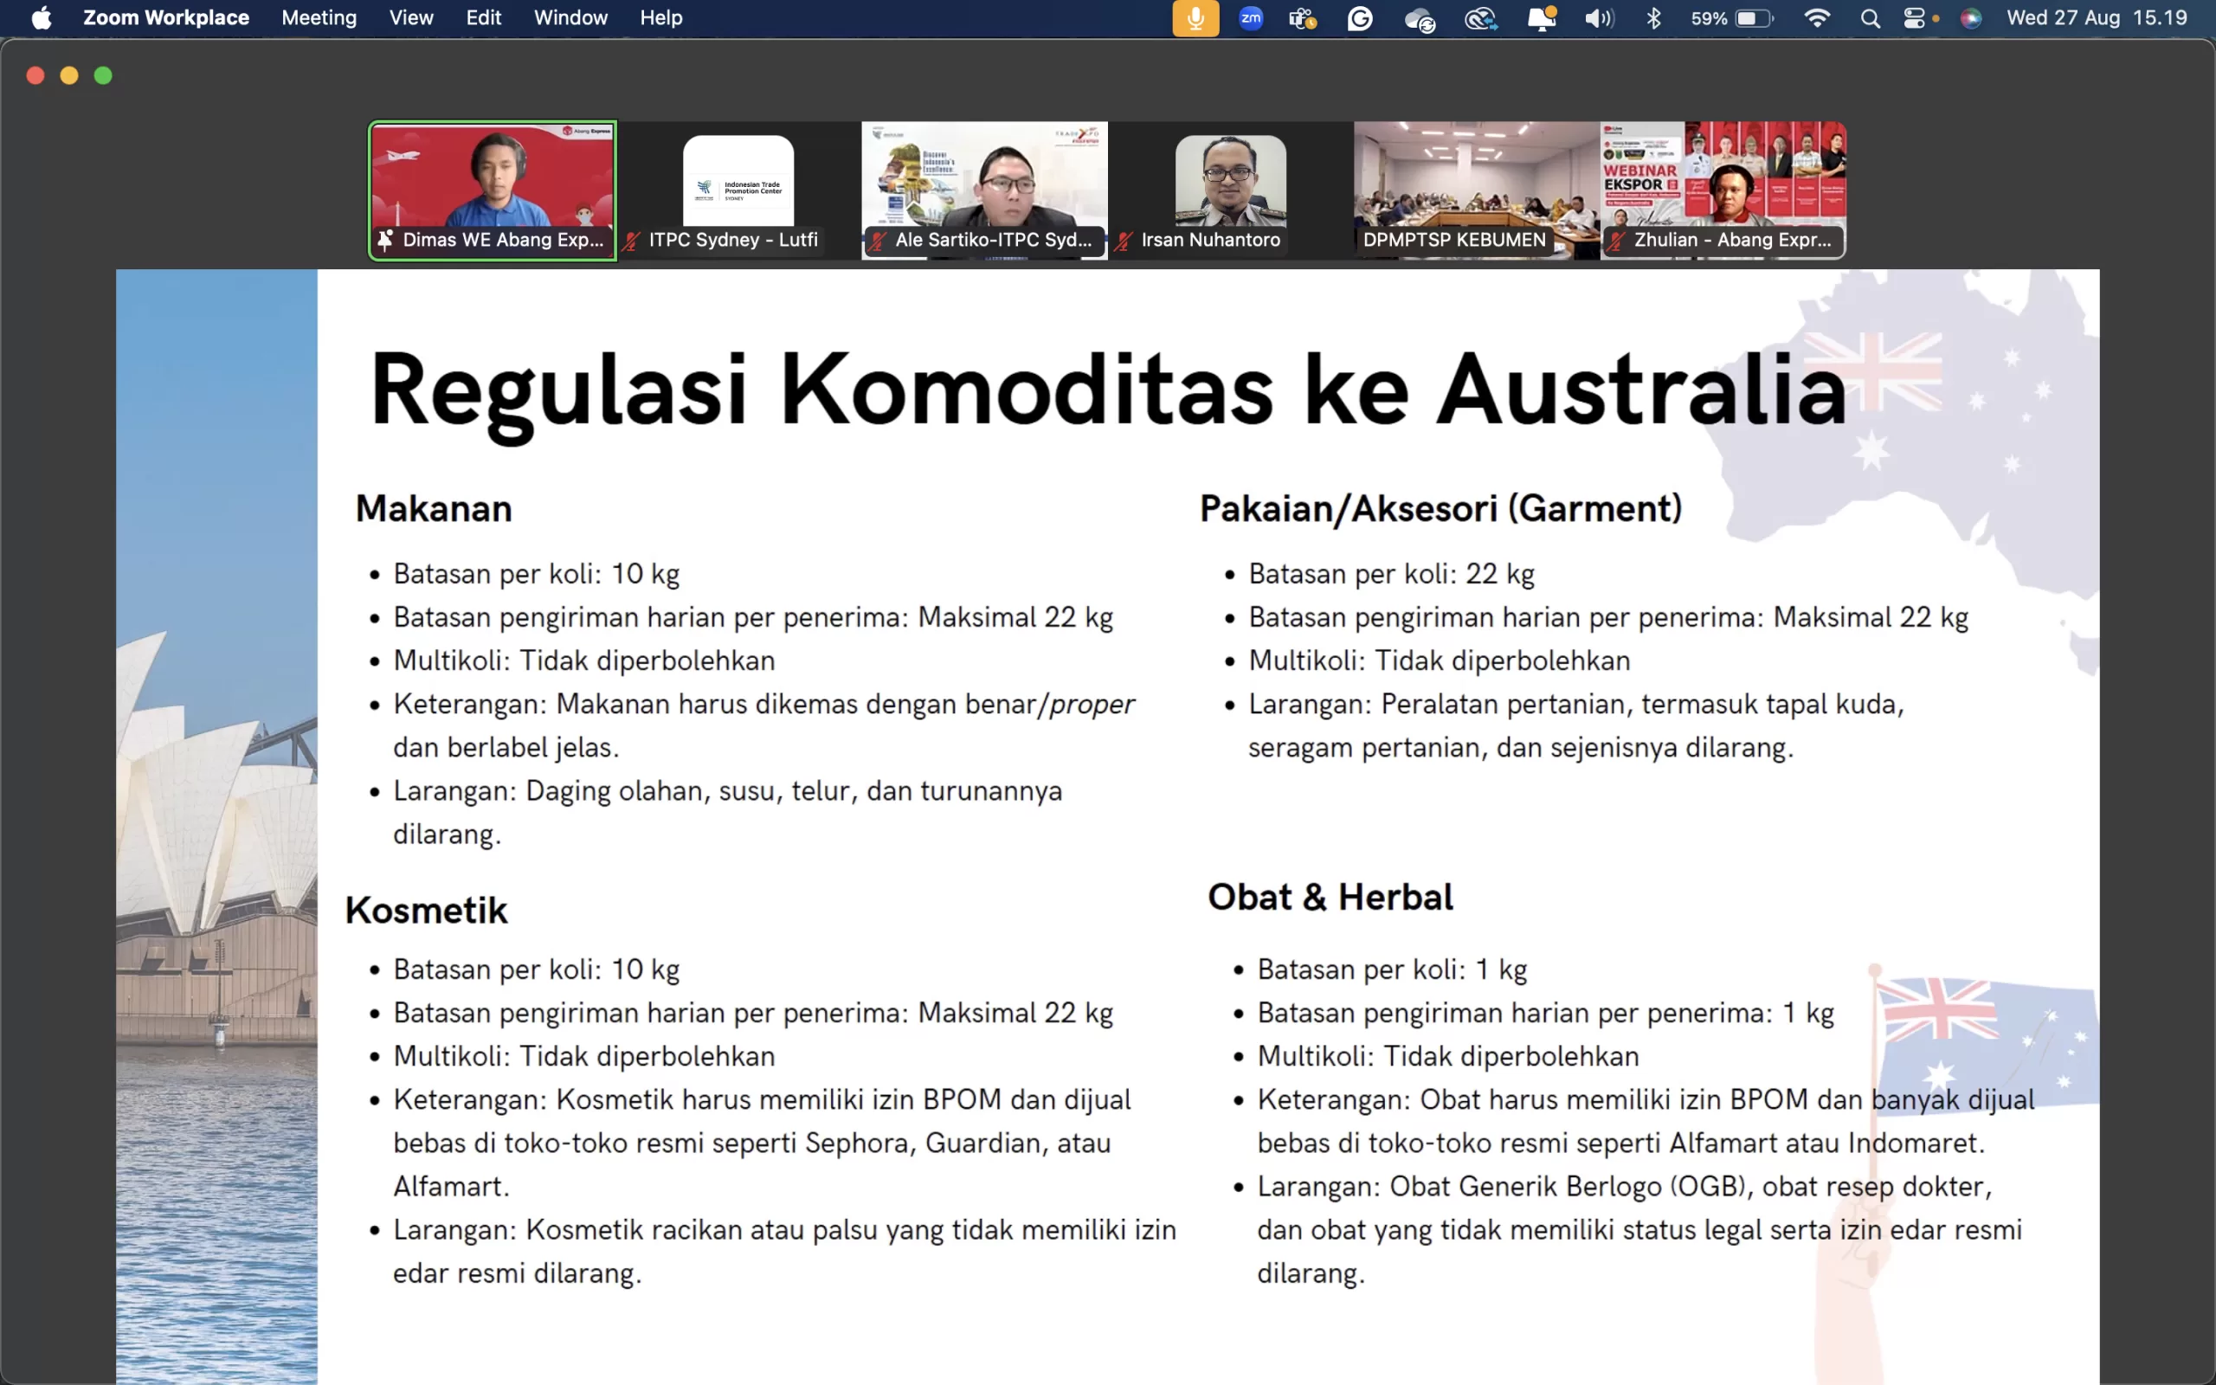The height and width of the screenshot is (1385, 2216).
Task: Open the Wi-Fi status menu
Action: [x=1817, y=18]
